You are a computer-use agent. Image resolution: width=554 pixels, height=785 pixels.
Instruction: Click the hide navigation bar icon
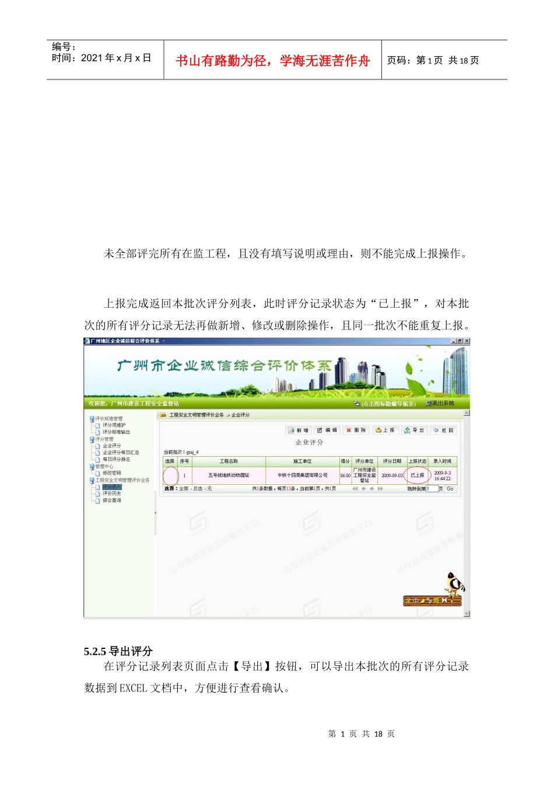tap(357, 404)
